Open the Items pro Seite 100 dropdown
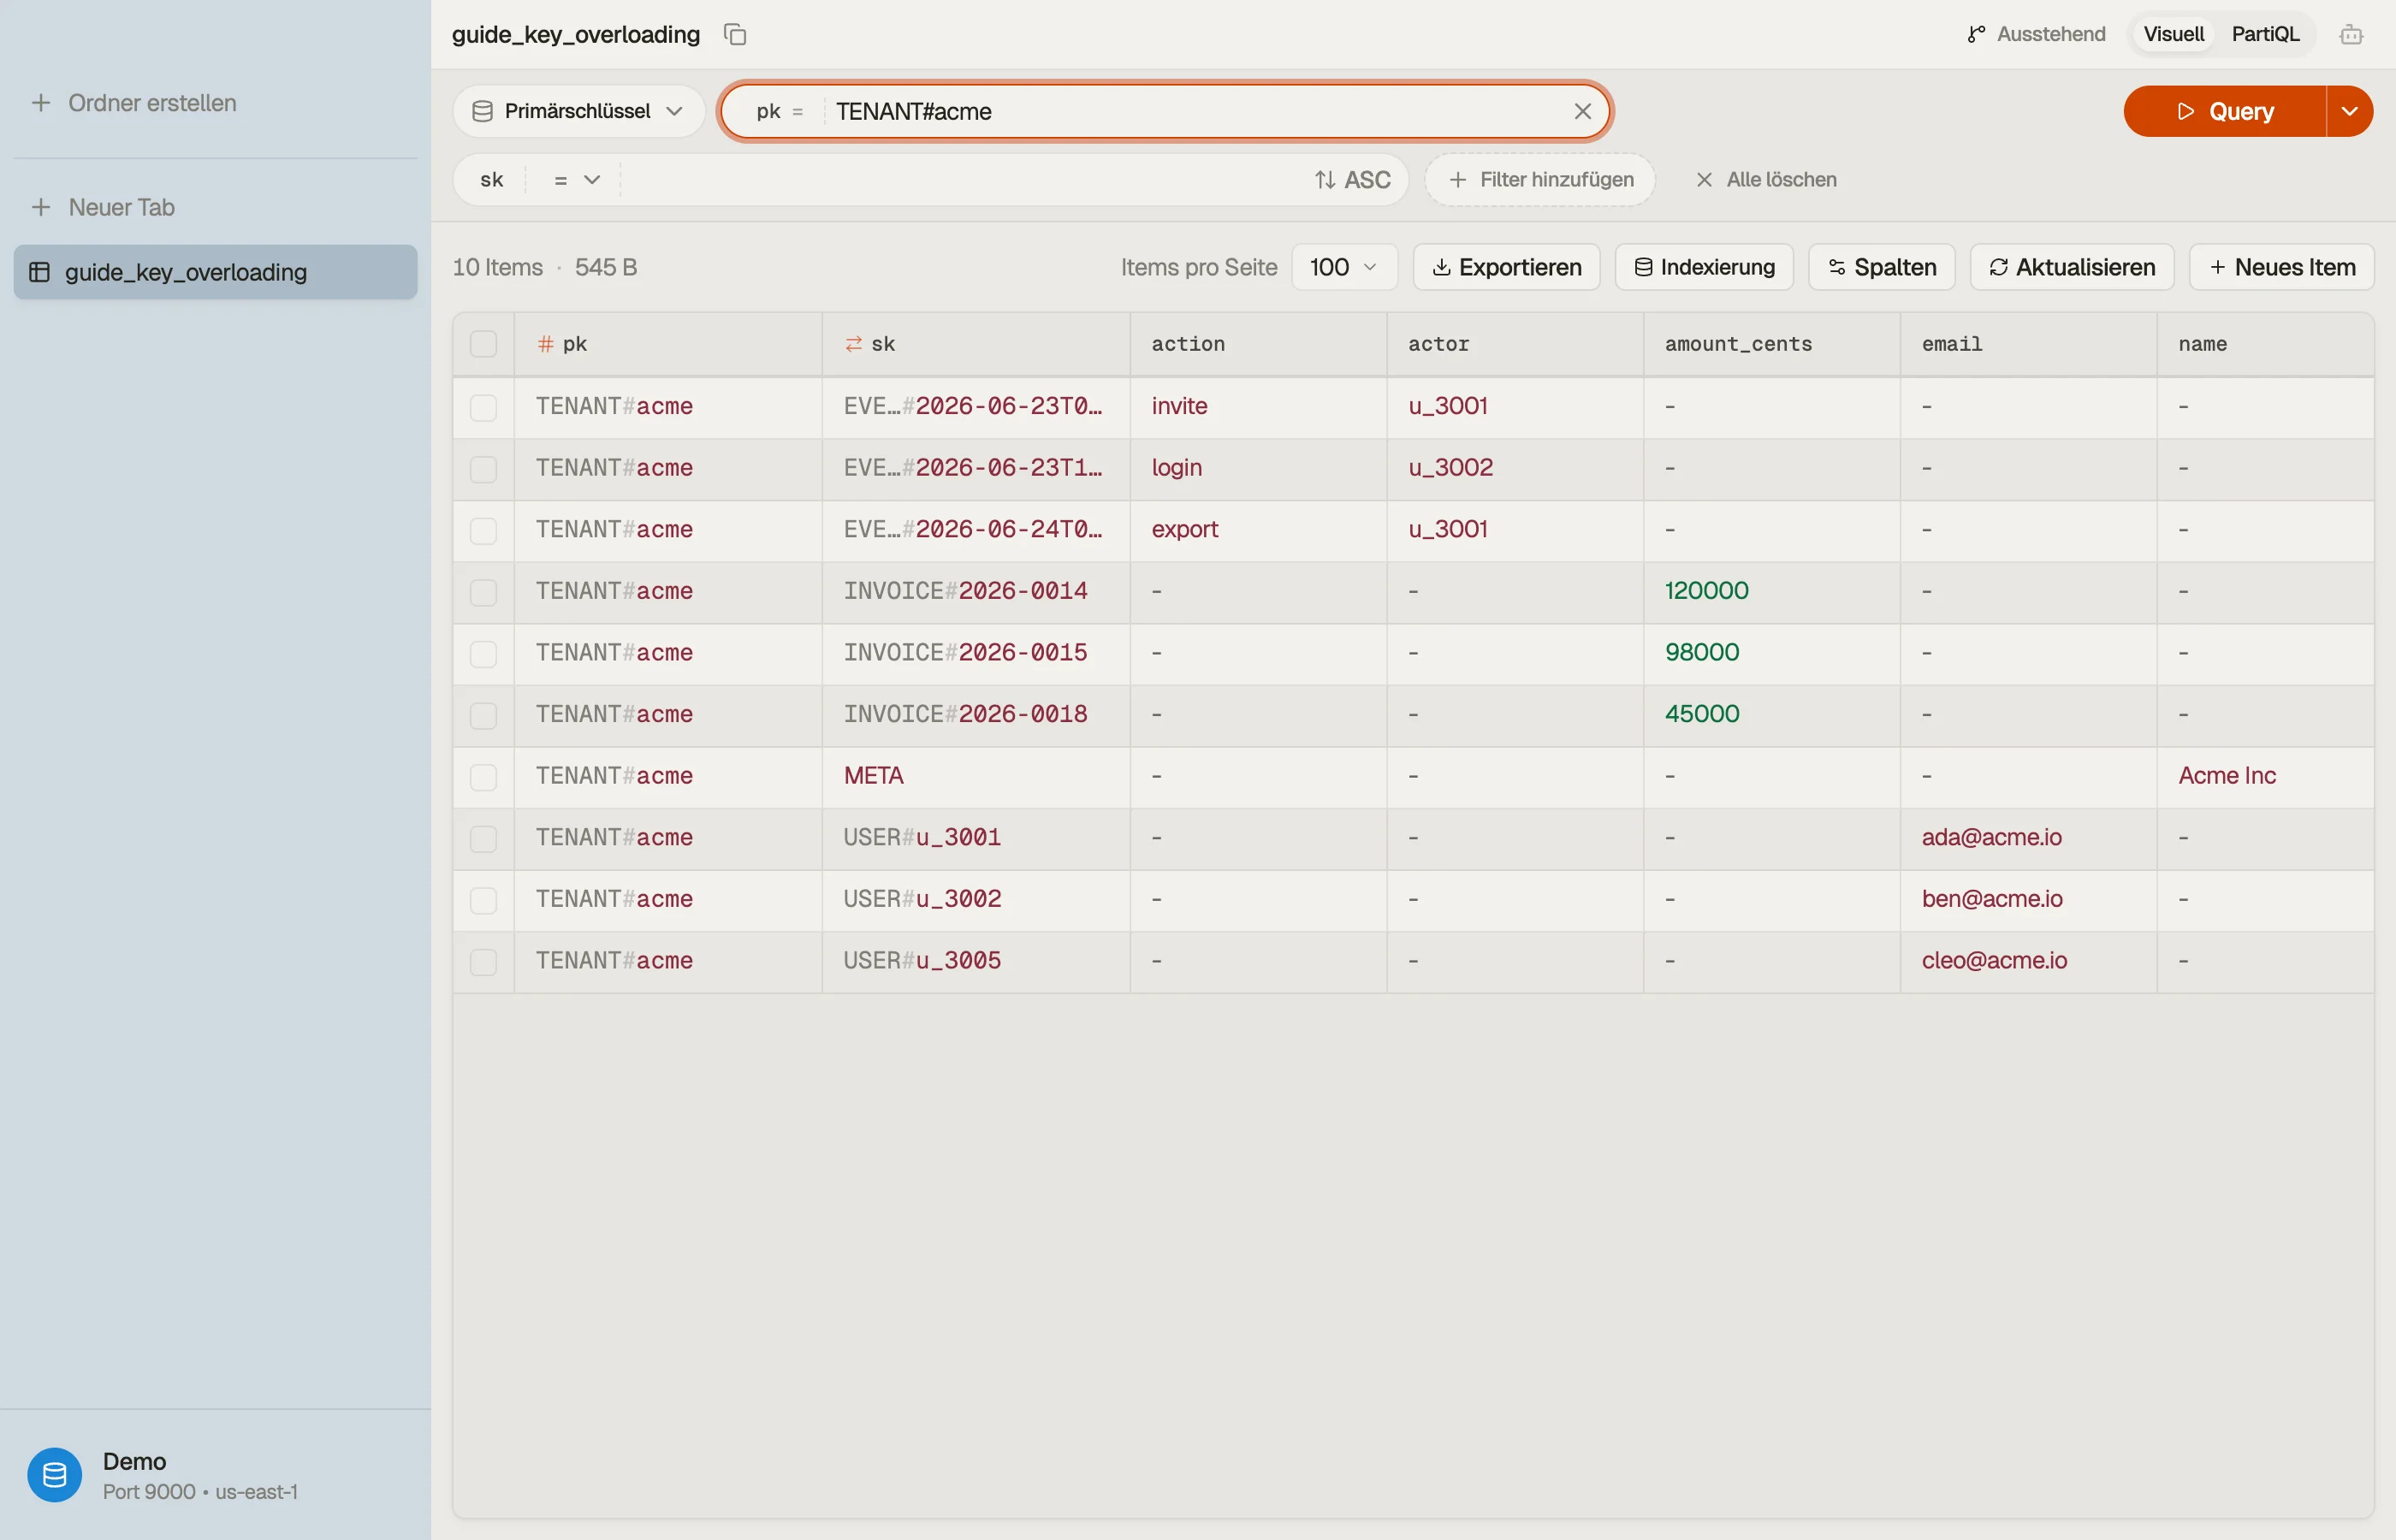This screenshot has height=1540, width=2396. (1344, 267)
